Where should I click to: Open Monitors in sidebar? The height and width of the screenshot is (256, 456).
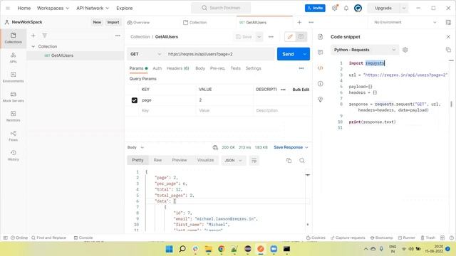click(13, 116)
